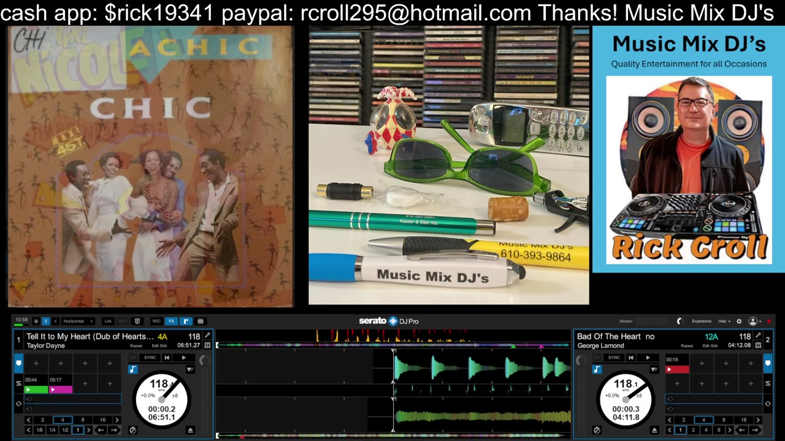Enable SYNC on deck 1

point(149,357)
